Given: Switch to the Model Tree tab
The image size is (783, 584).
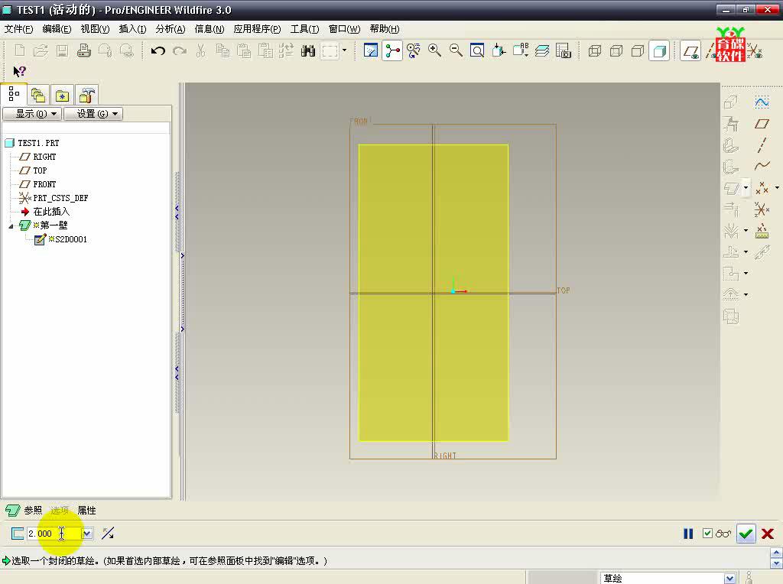Looking at the screenshot, I should 14,94.
